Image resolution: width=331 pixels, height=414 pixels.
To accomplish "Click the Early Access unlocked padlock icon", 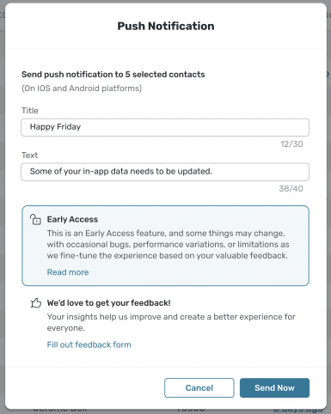I will click(35, 219).
